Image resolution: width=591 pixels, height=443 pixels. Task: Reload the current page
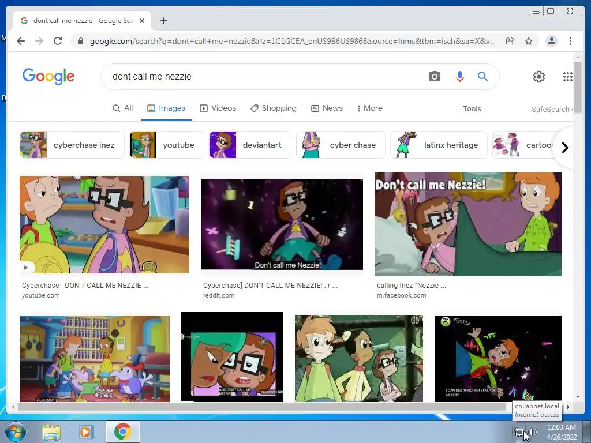coord(58,41)
